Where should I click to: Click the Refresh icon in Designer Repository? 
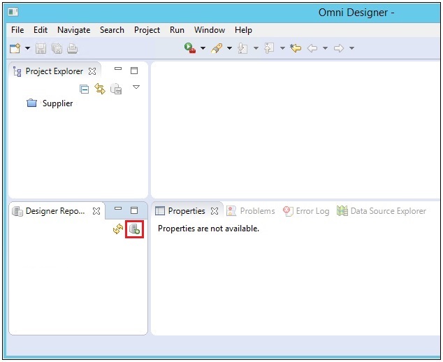coord(118,229)
